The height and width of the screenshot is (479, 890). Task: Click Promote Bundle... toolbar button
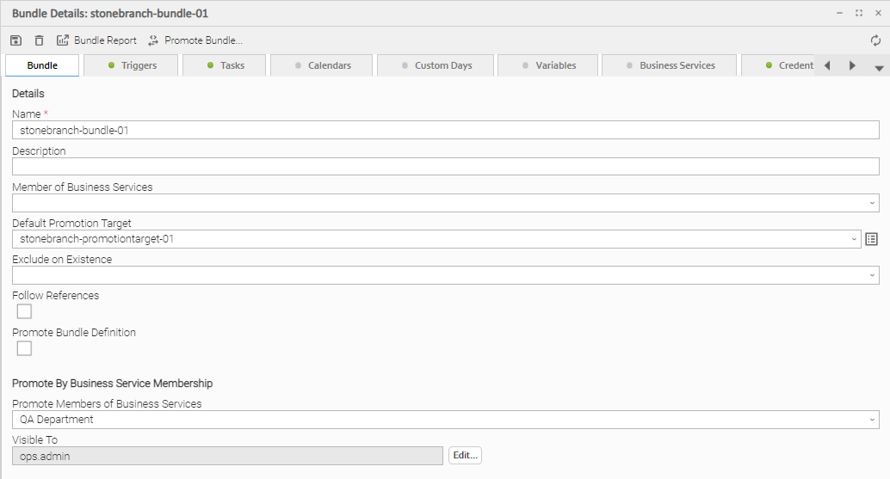point(195,40)
